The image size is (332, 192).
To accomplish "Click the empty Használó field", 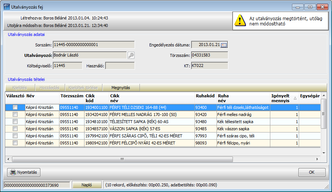I will pyautogui.click(x=120, y=66).
